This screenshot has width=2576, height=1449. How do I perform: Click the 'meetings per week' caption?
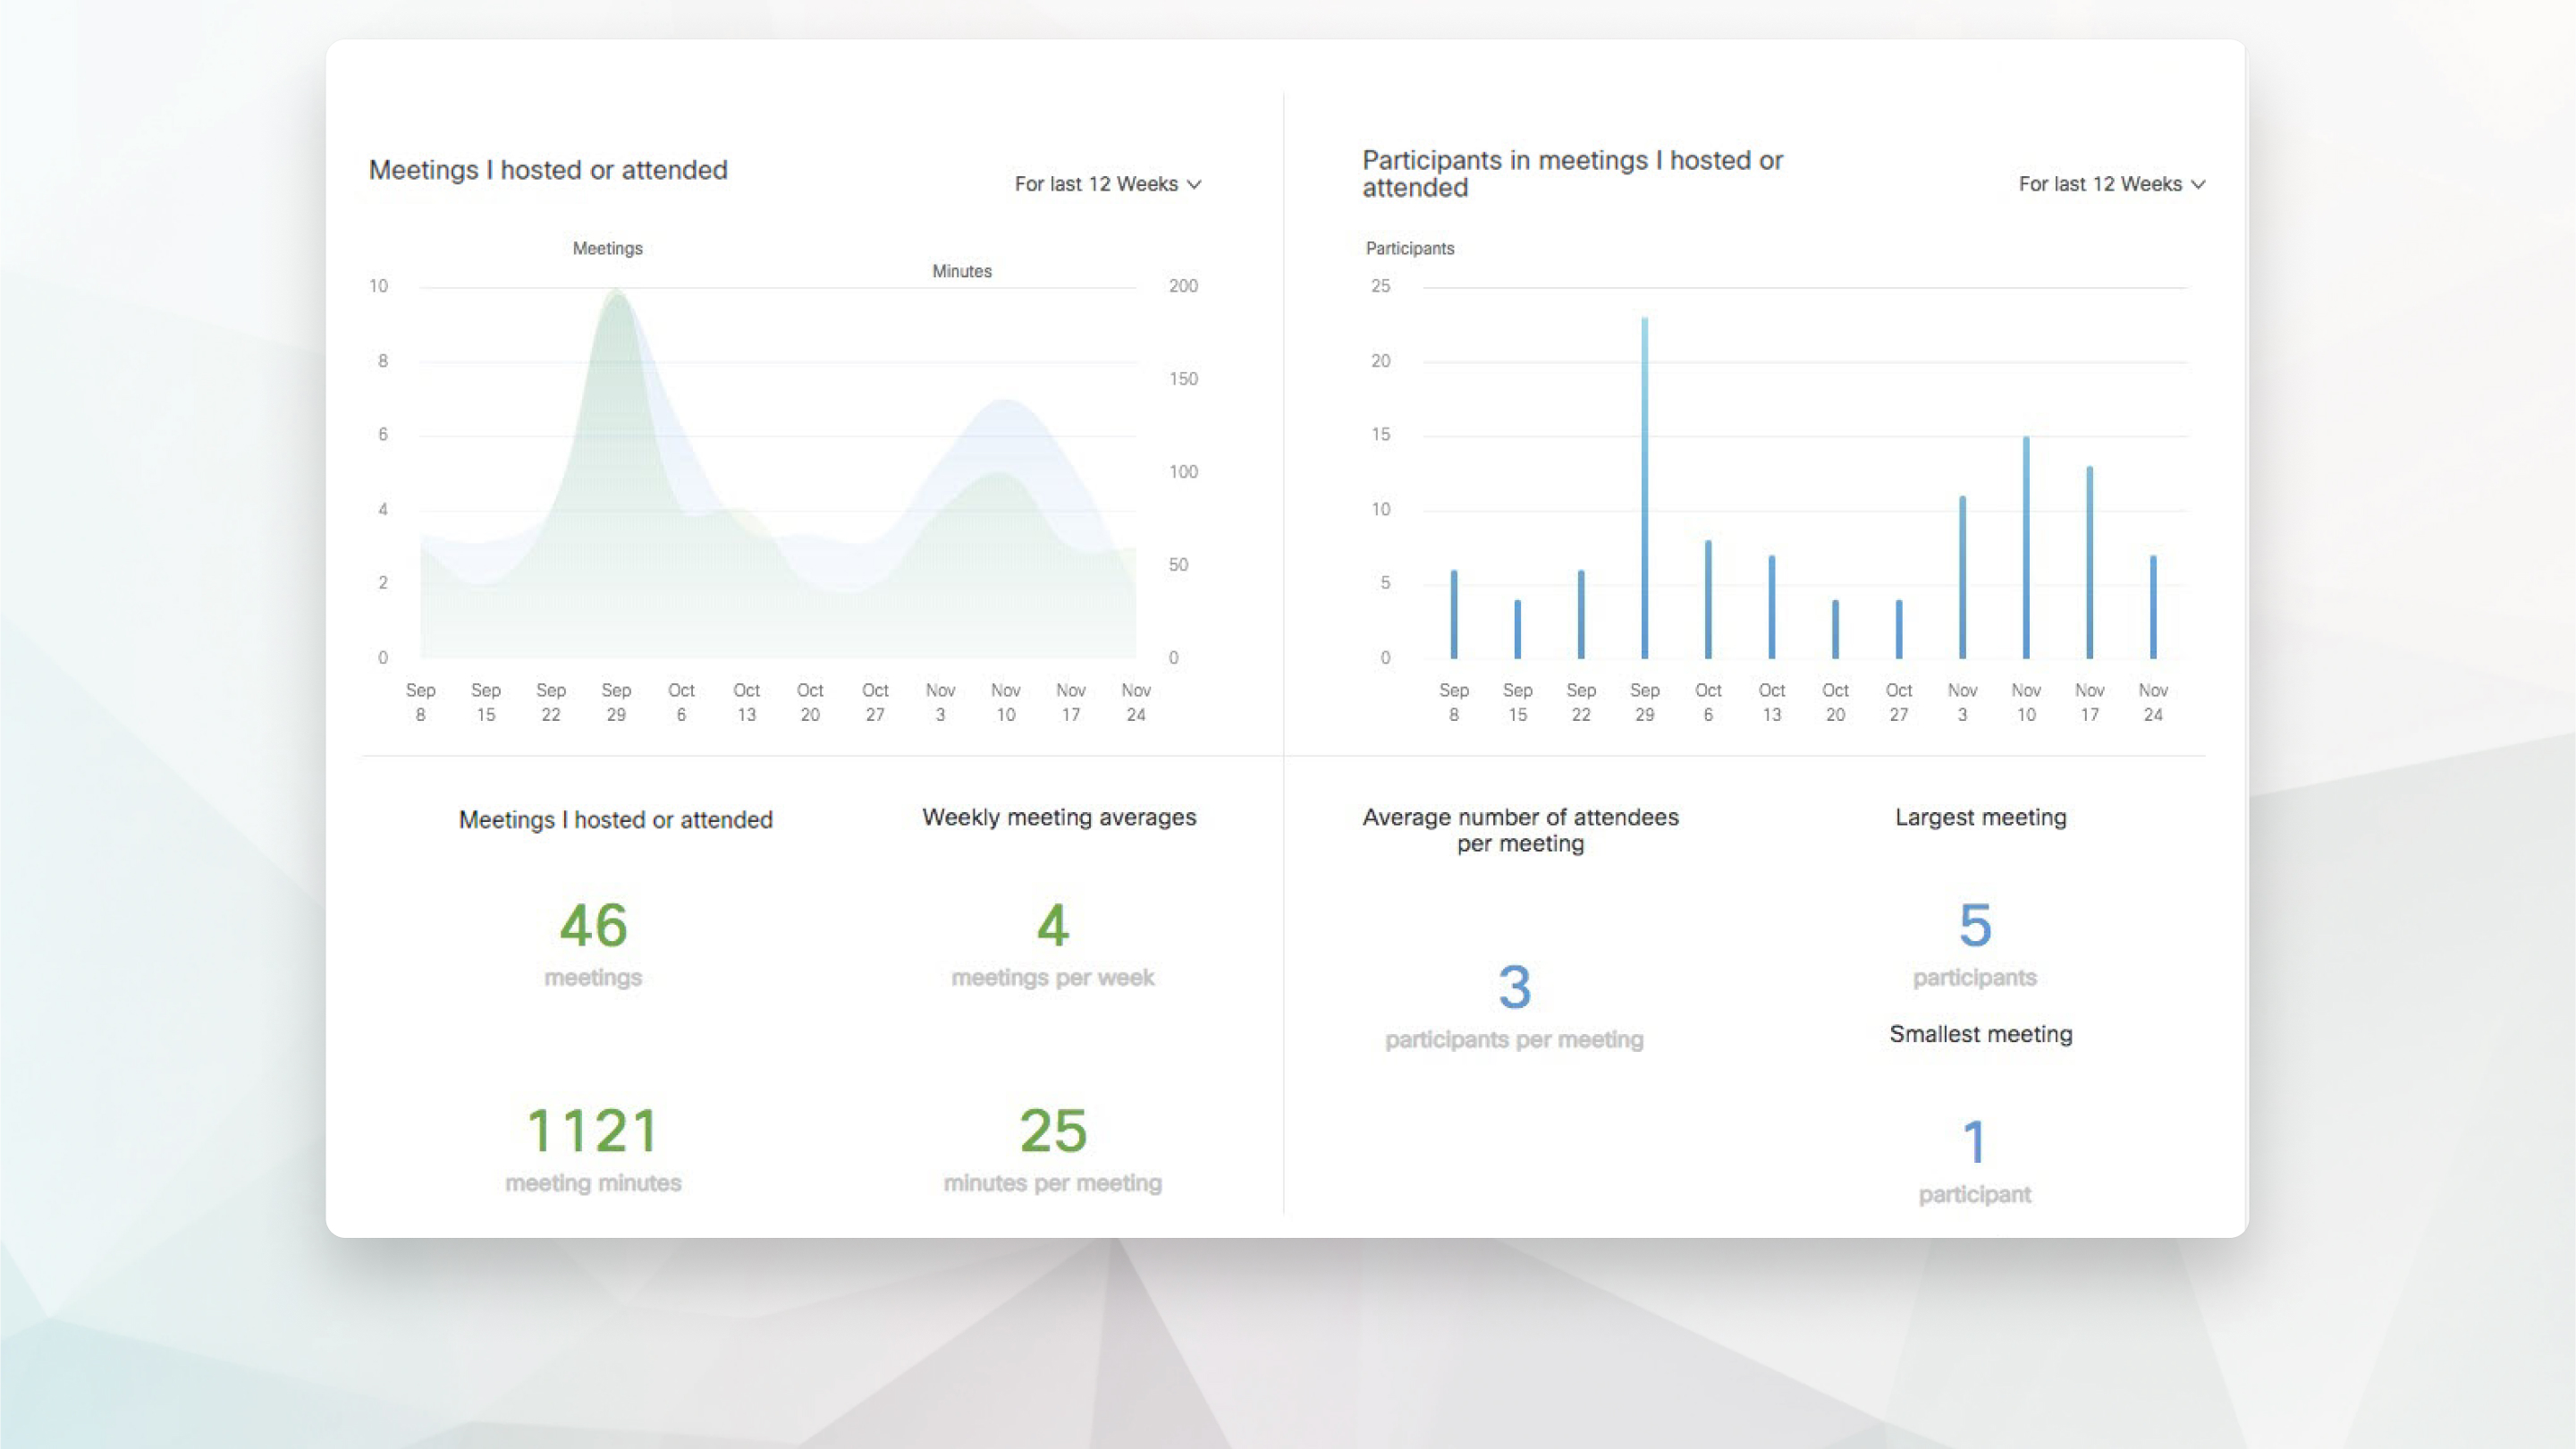coord(1053,978)
